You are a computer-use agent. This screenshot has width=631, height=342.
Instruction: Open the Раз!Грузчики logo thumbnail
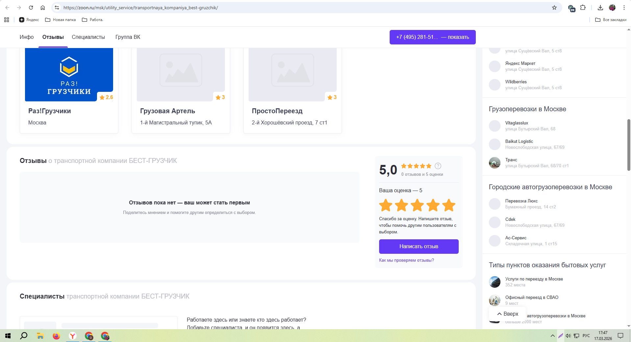[69, 75]
